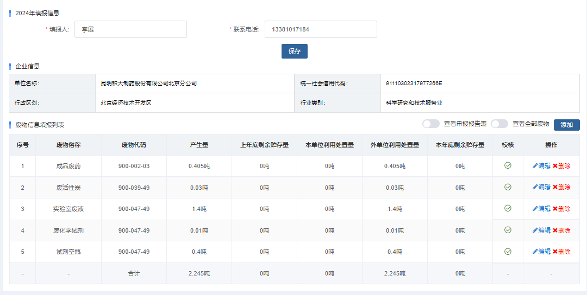Click the 添加 button to add waste

(x=566, y=125)
